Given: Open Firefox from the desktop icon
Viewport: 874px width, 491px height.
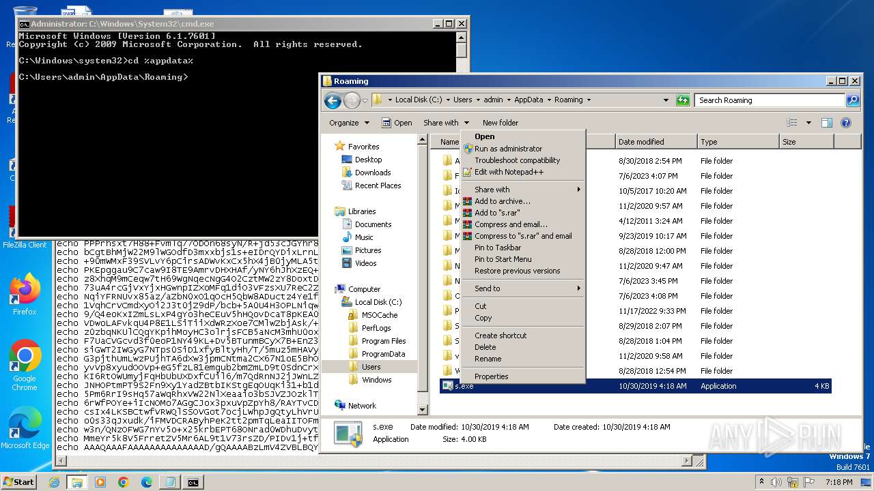Looking at the screenshot, I should [25, 293].
